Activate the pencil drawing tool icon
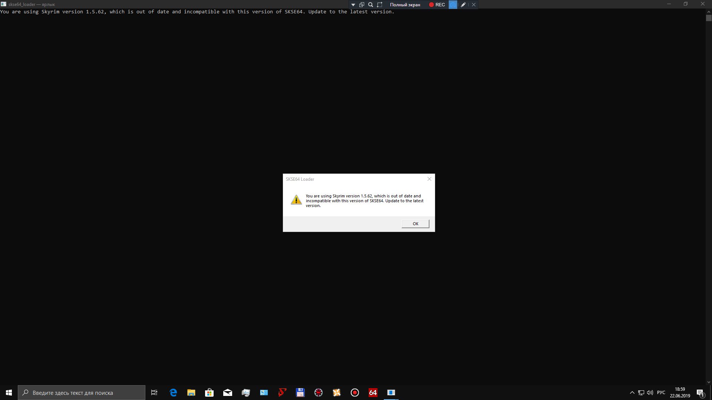Image resolution: width=712 pixels, height=400 pixels. [463, 5]
